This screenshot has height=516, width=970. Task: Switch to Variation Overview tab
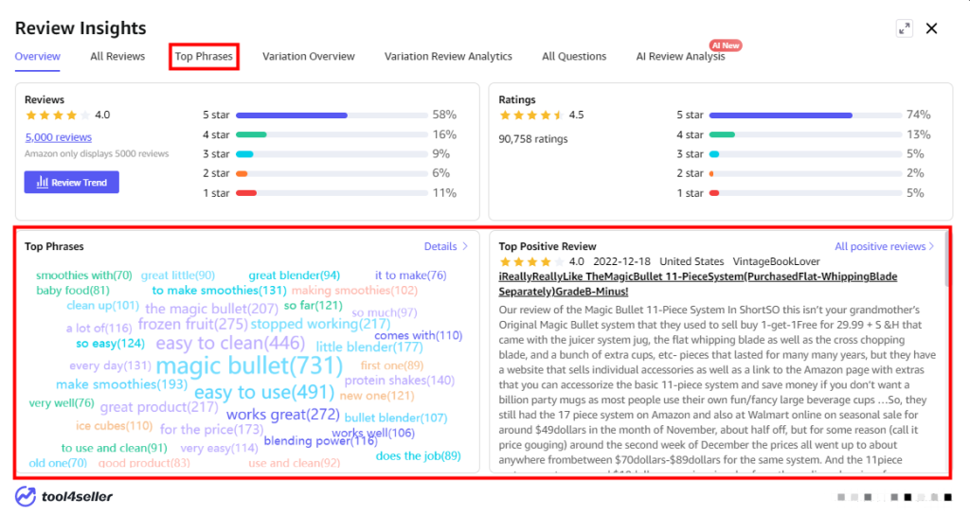pos(309,56)
